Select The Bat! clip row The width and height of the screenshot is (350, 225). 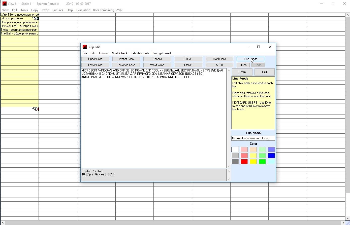coord(20,33)
